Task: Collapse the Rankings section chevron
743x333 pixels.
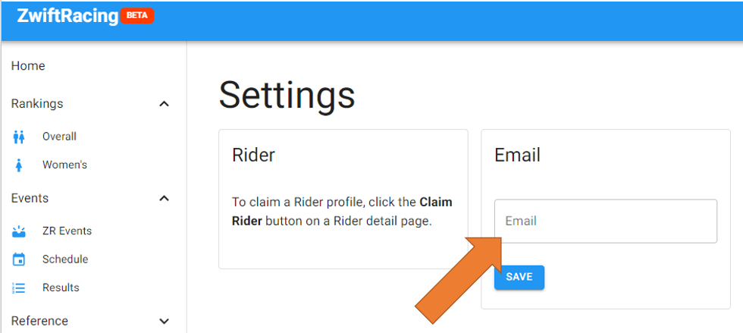Action: pyautogui.click(x=164, y=104)
